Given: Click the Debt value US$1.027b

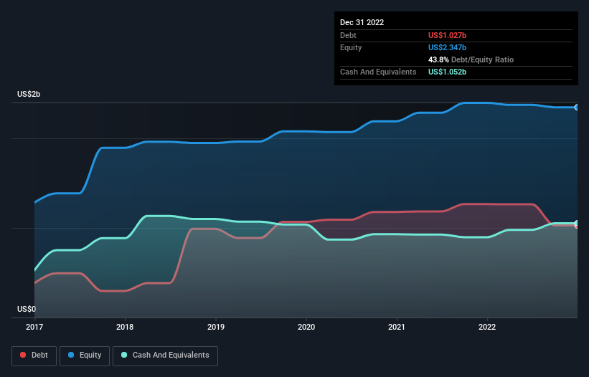Looking at the screenshot, I should coord(448,35).
